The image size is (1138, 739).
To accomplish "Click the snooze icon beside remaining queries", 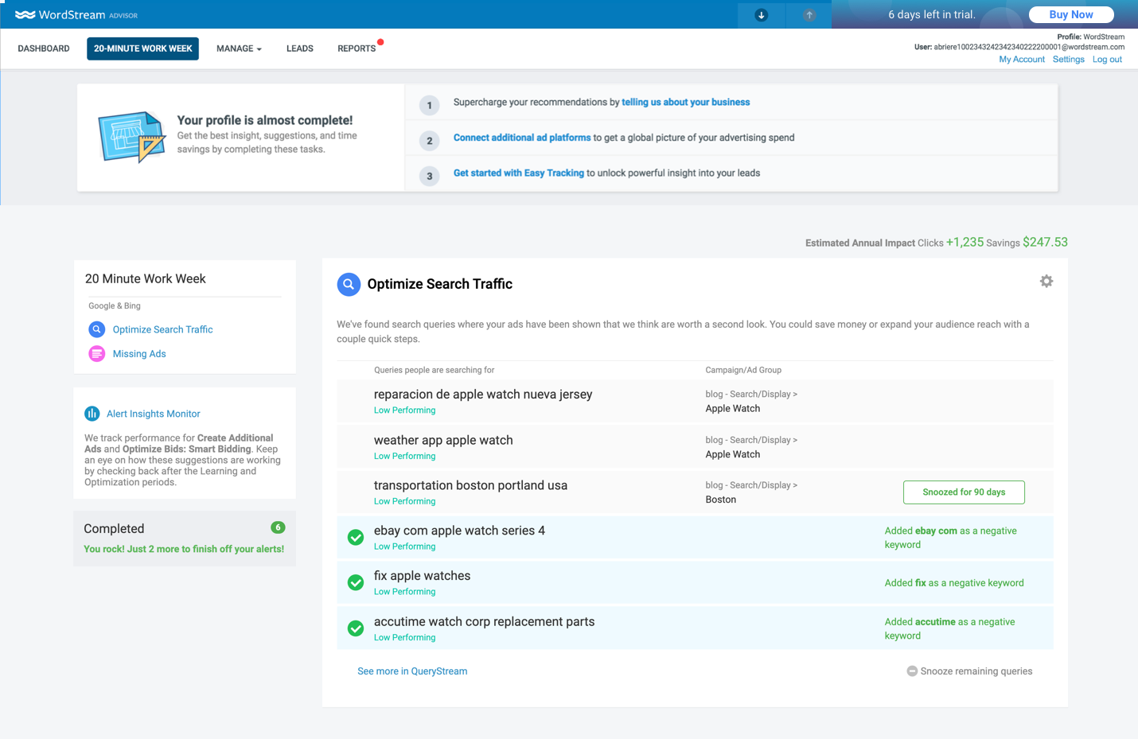I will pos(912,671).
